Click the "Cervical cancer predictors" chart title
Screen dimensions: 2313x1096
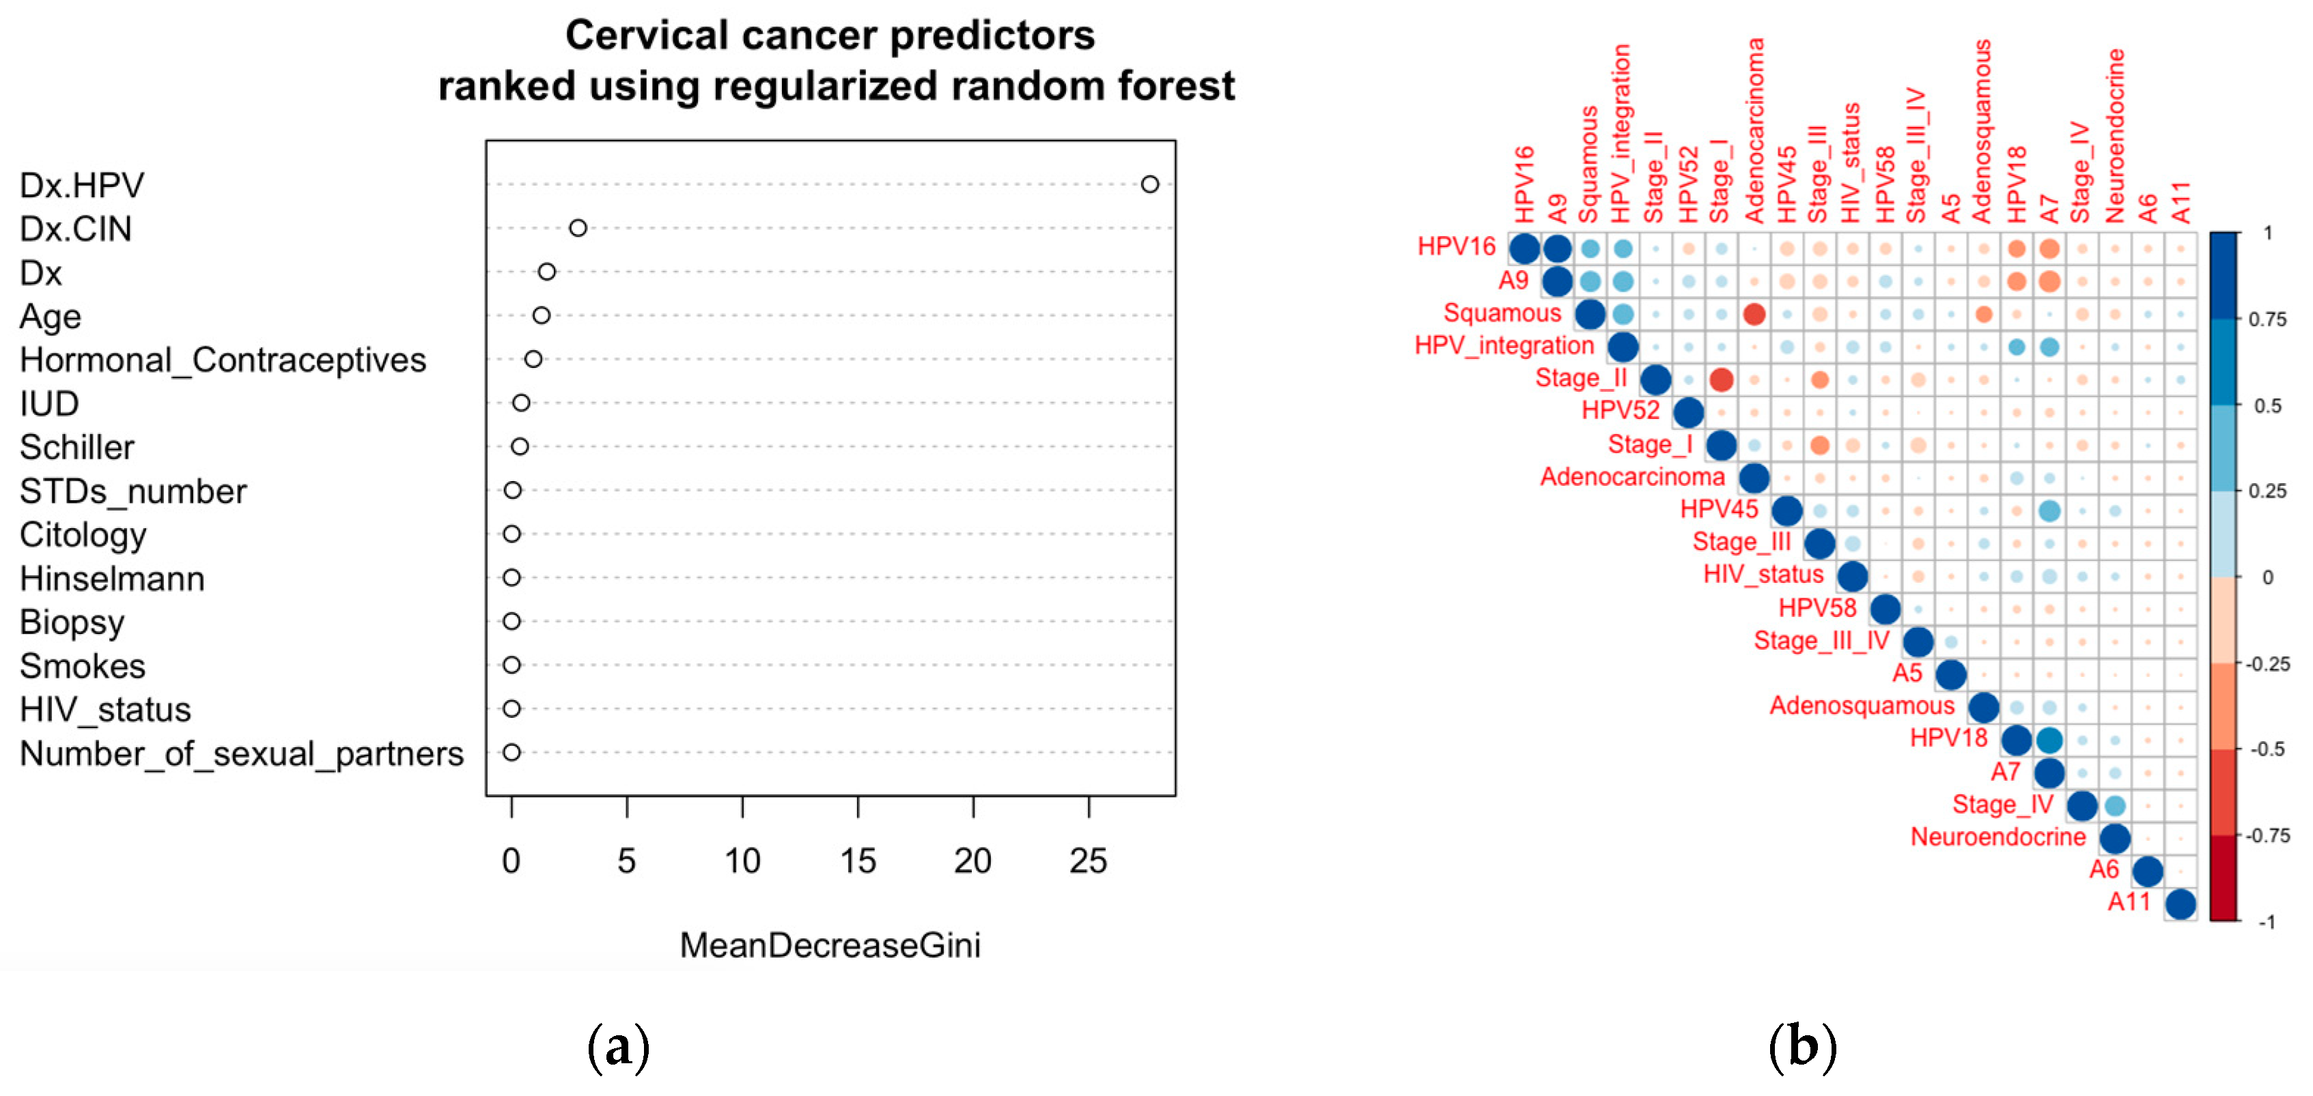830,36
